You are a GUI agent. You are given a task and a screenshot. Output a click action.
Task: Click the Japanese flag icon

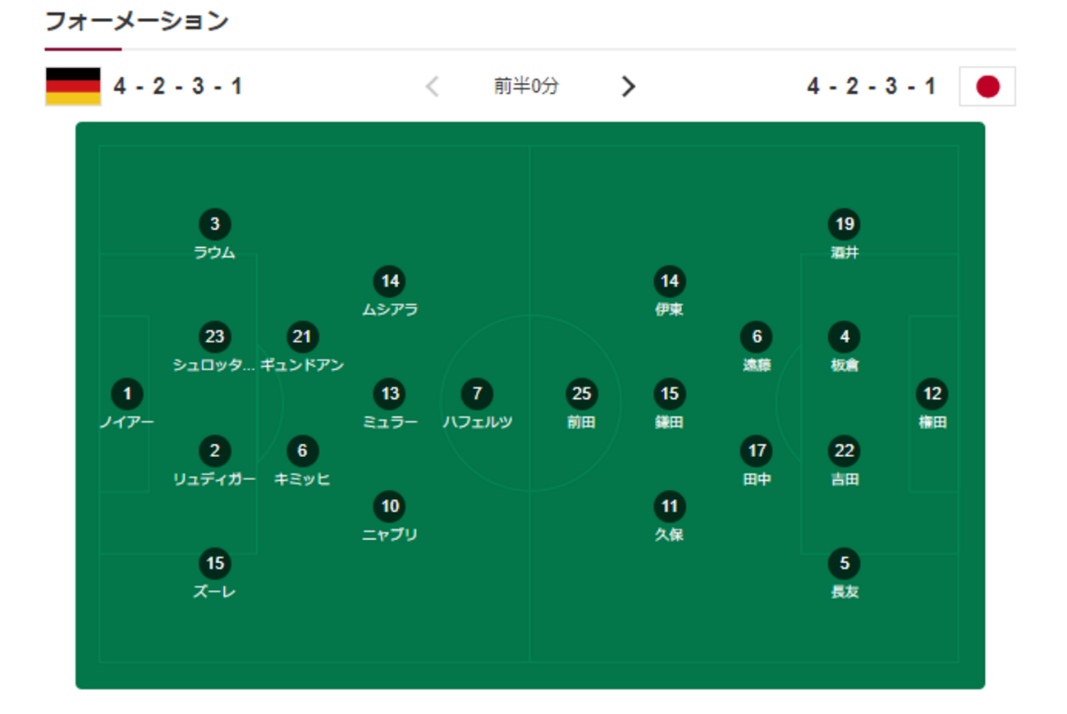tap(987, 86)
